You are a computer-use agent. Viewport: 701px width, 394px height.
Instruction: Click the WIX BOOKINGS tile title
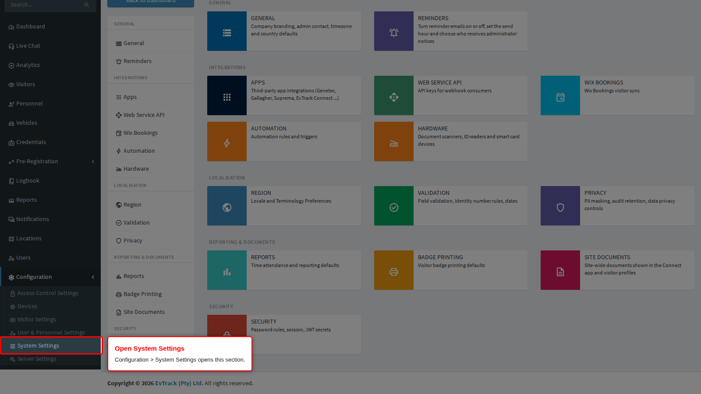click(603, 83)
